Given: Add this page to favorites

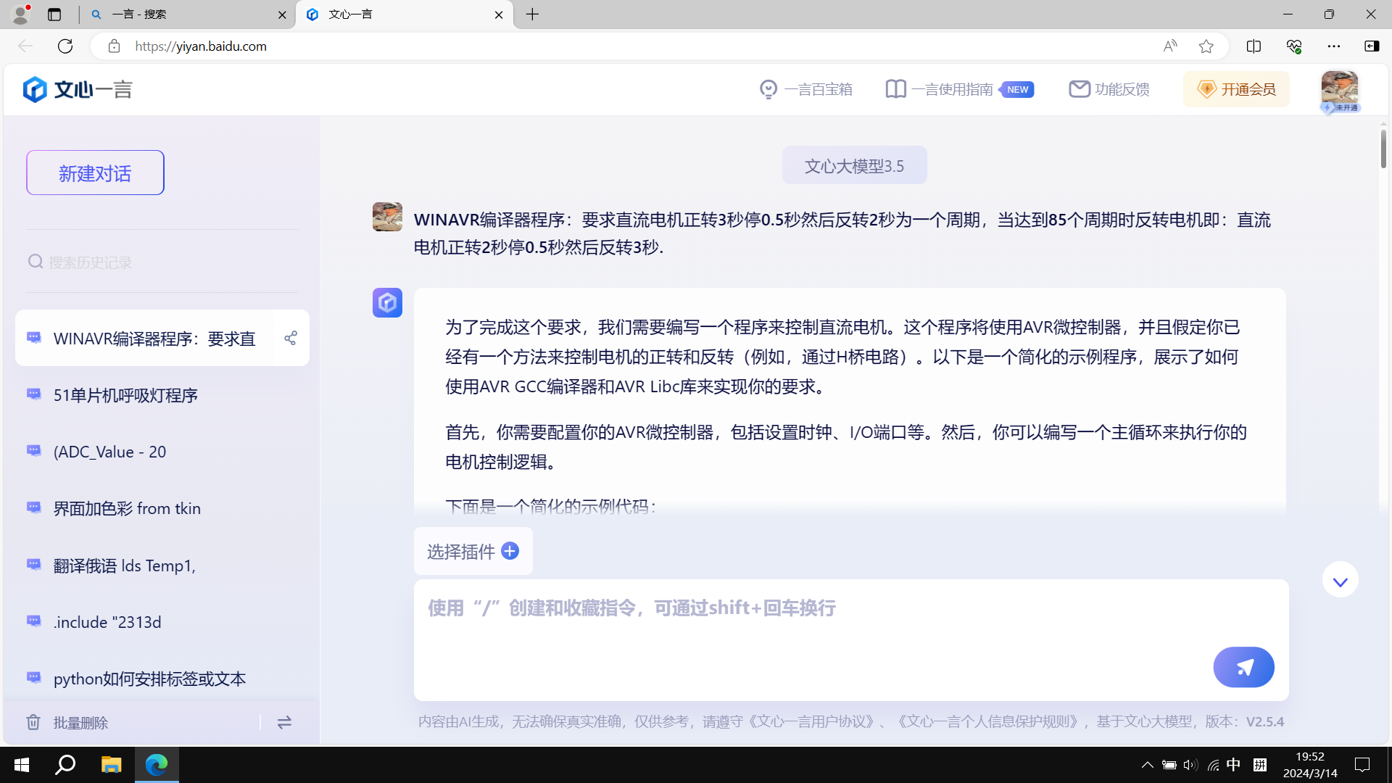Looking at the screenshot, I should coord(1206,46).
